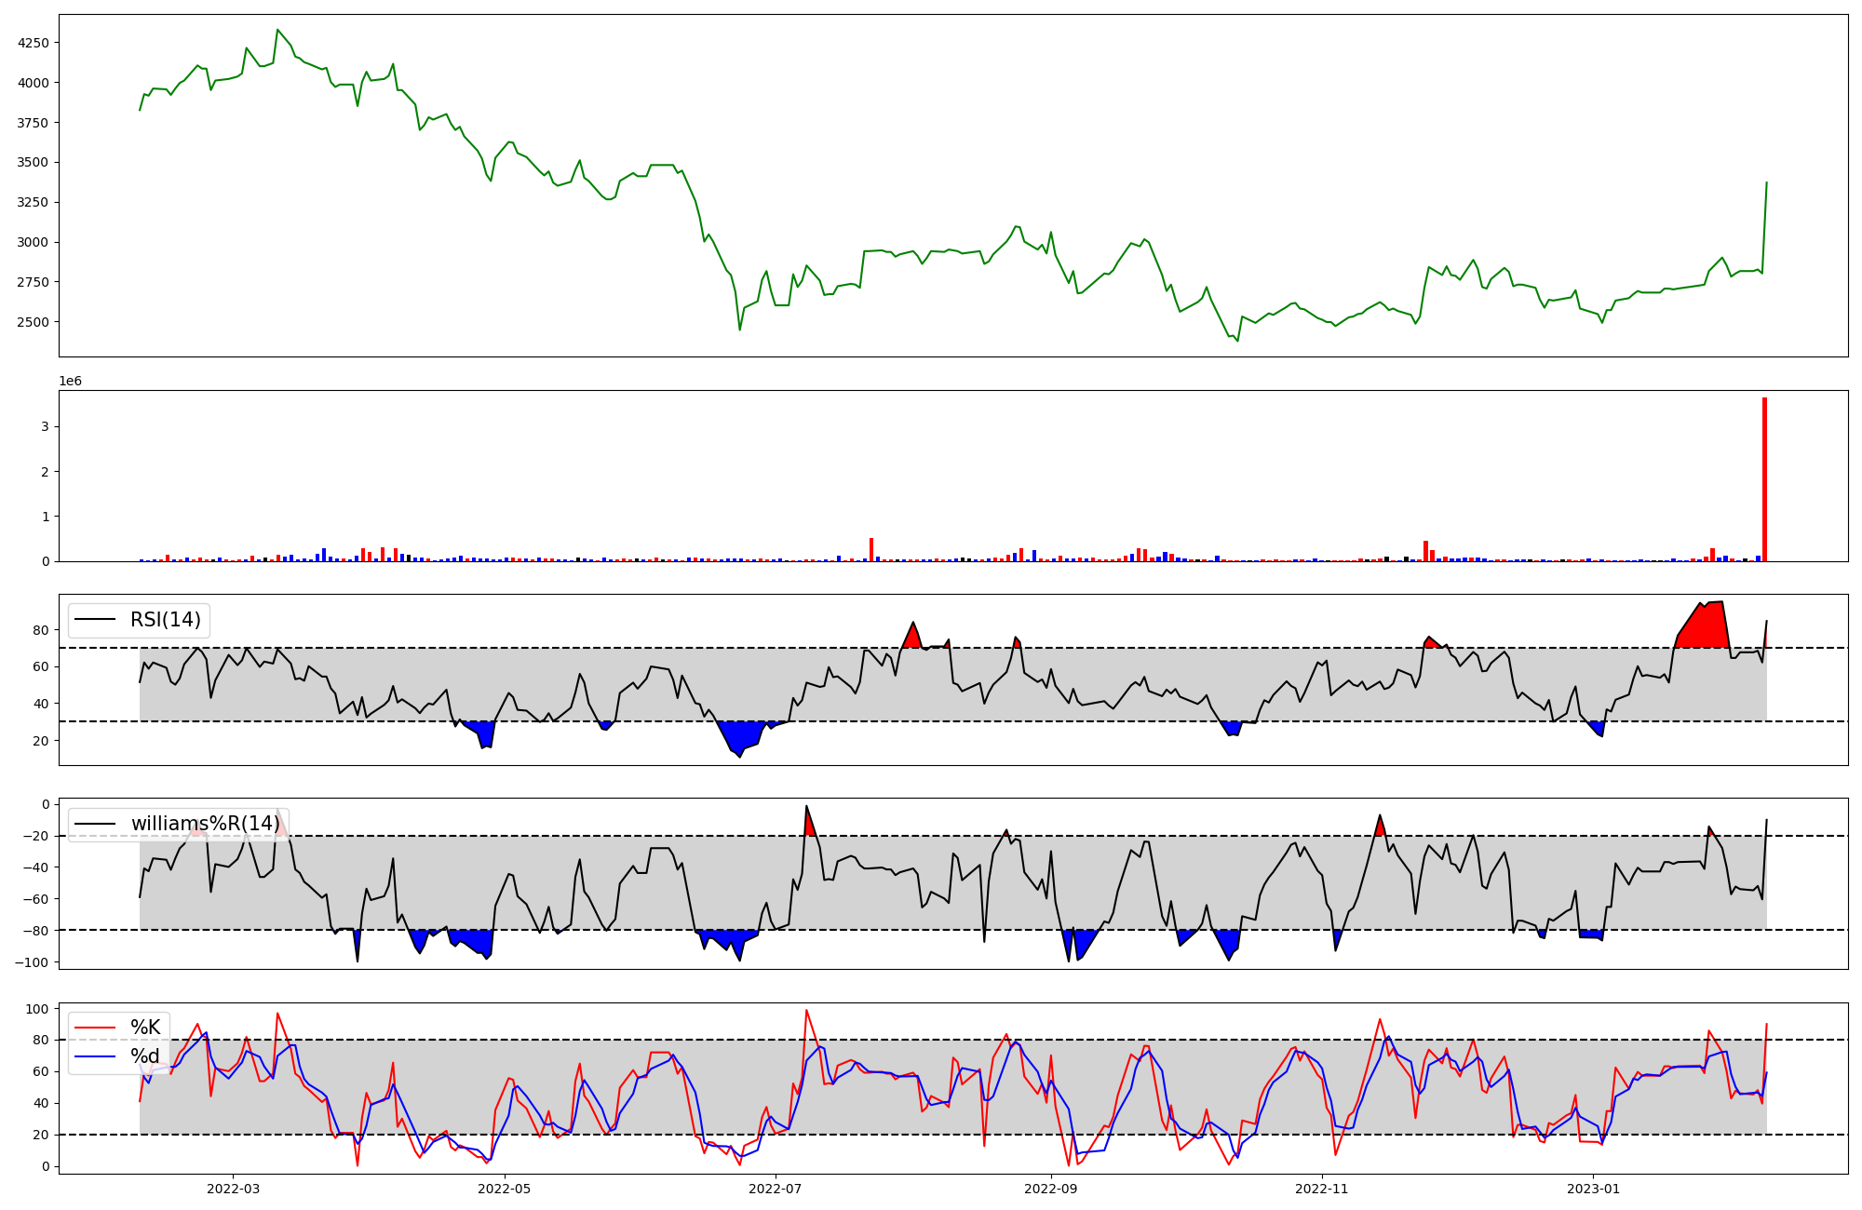
Task: Click the %K legend entry
Action: click(145, 1028)
